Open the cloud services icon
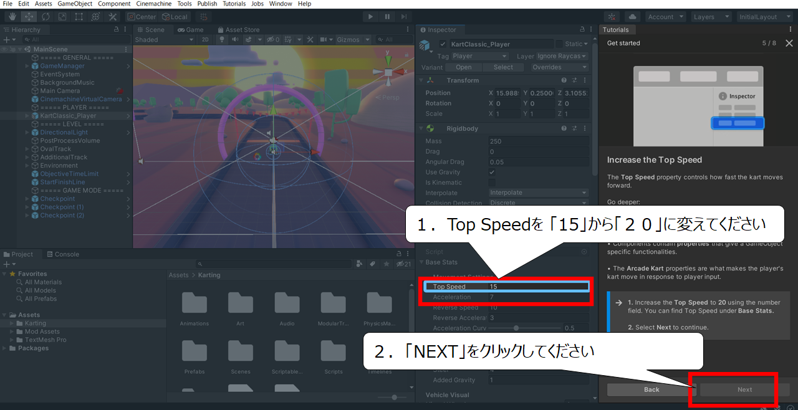 pos(632,17)
